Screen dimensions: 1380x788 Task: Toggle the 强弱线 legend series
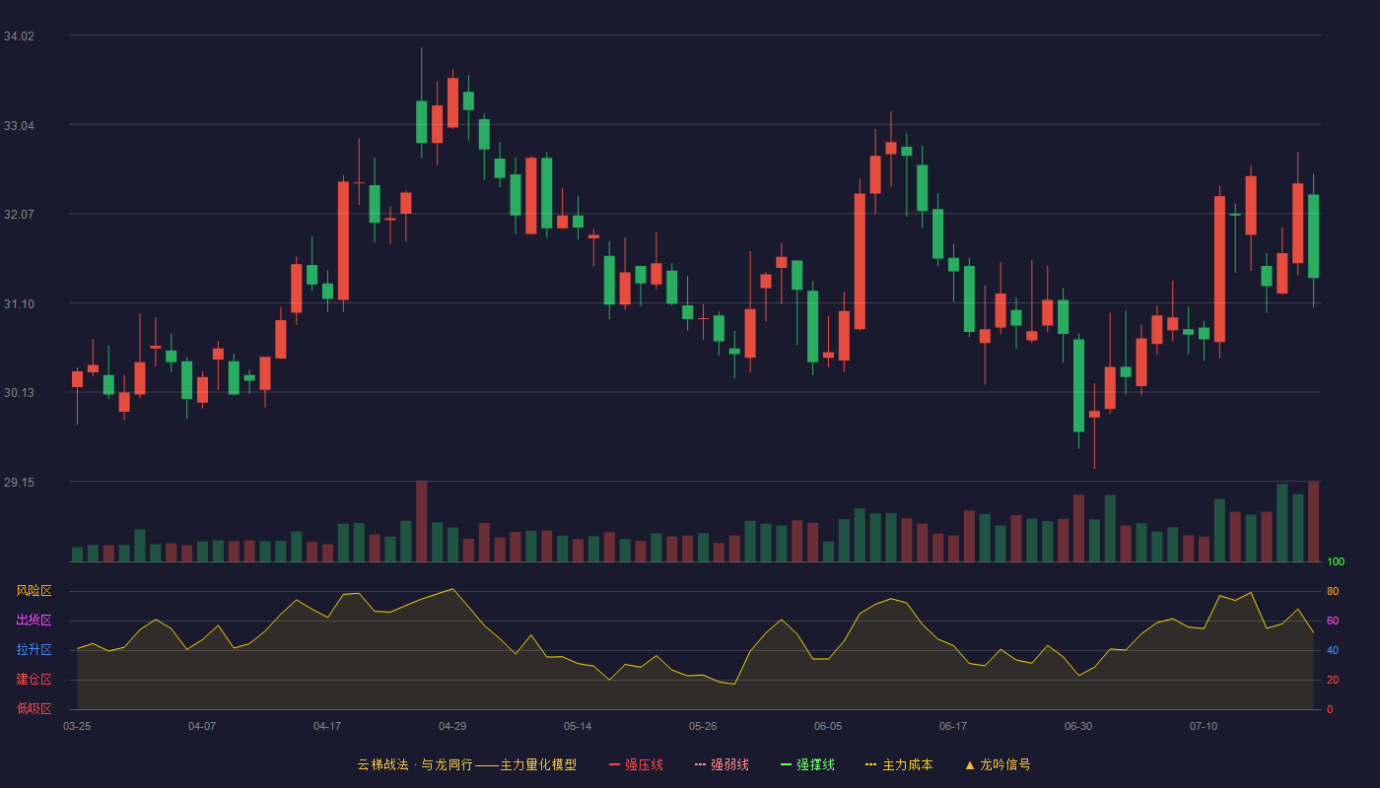722,764
